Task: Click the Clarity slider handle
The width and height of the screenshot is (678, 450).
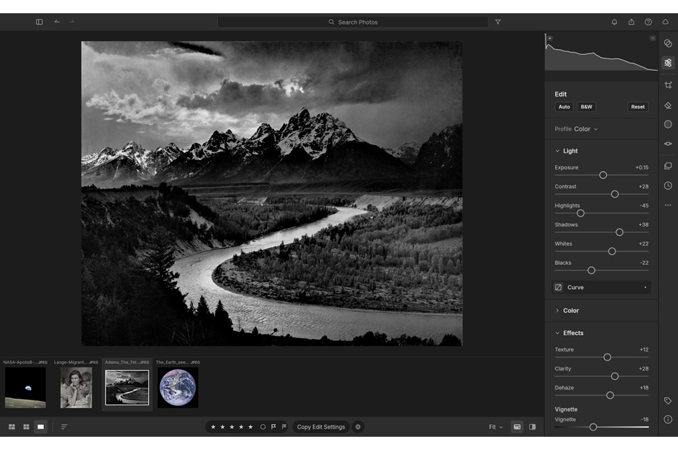Action: [x=614, y=376]
